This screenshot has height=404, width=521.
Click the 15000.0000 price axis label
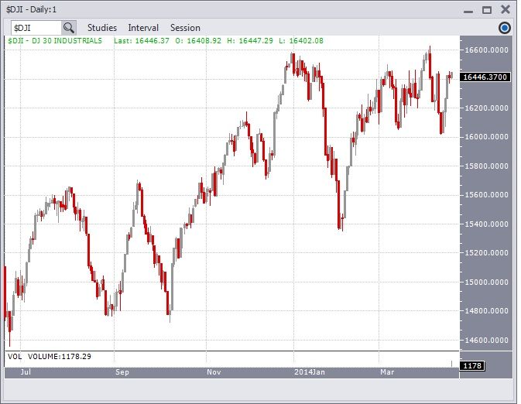click(x=486, y=282)
